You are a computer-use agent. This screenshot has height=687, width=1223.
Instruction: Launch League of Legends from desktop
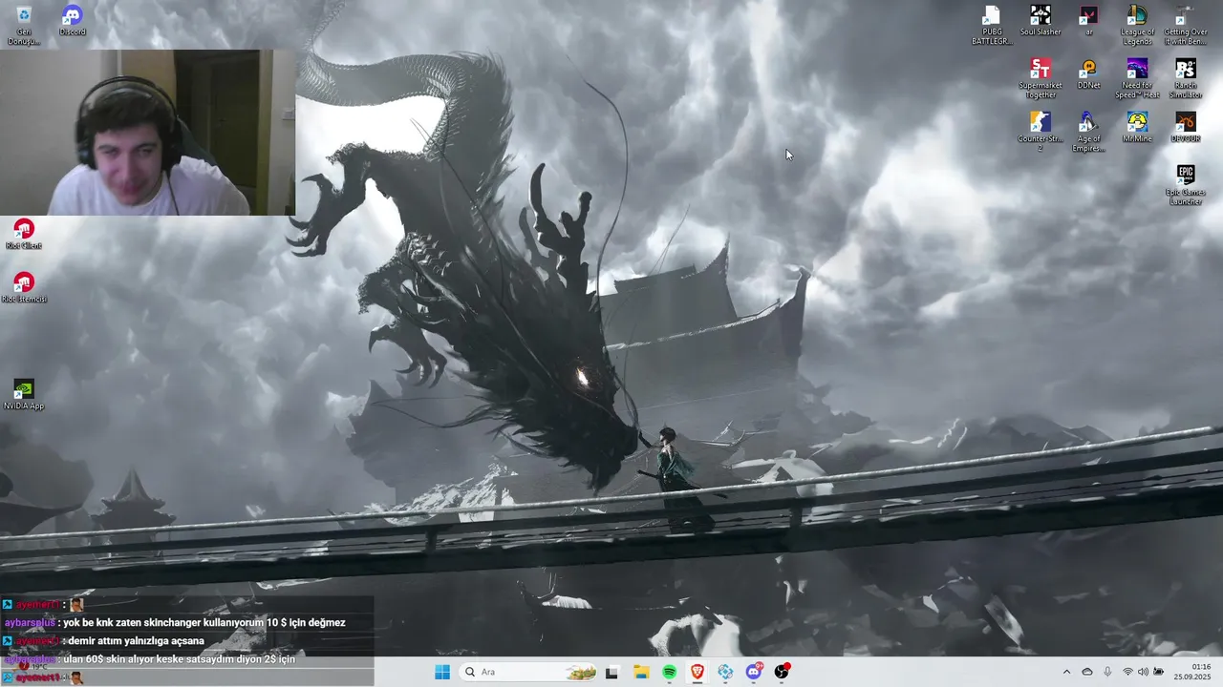pos(1137,25)
